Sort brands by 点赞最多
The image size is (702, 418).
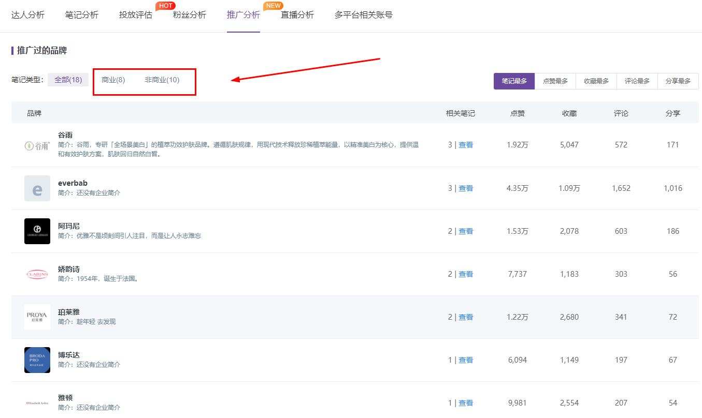pyautogui.click(x=555, y=81)
